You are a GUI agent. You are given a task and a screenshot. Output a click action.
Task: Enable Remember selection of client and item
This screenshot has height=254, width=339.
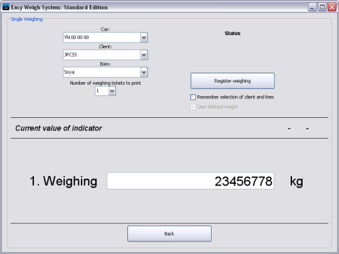coord(193,97)
